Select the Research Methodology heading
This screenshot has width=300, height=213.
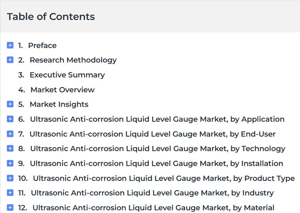(x=73, y=60)
